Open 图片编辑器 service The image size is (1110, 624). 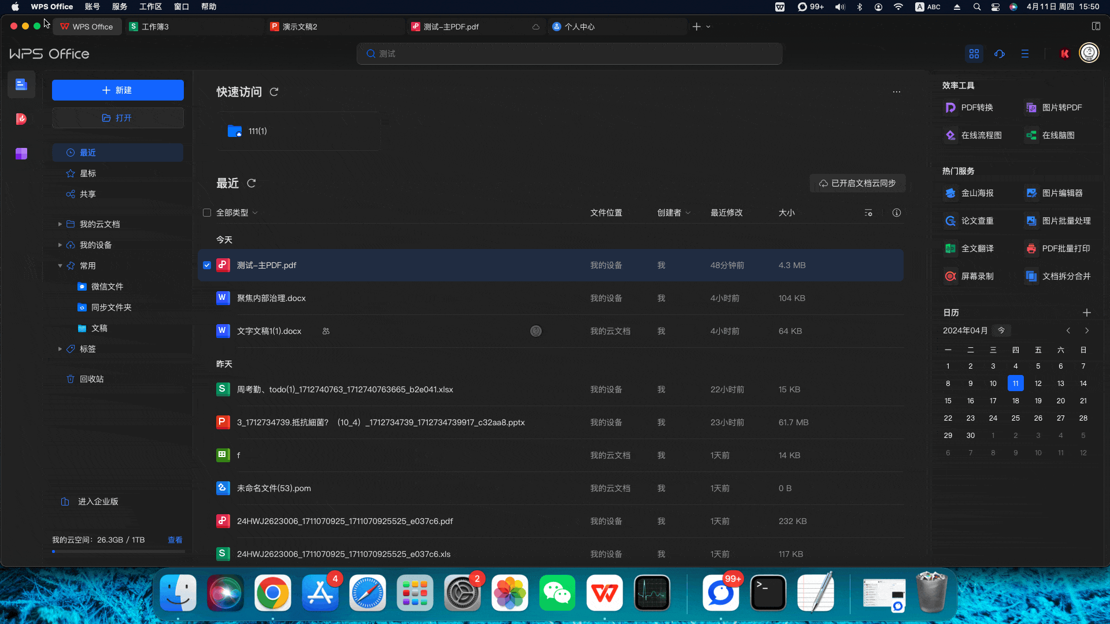(x=1054, y=193)
